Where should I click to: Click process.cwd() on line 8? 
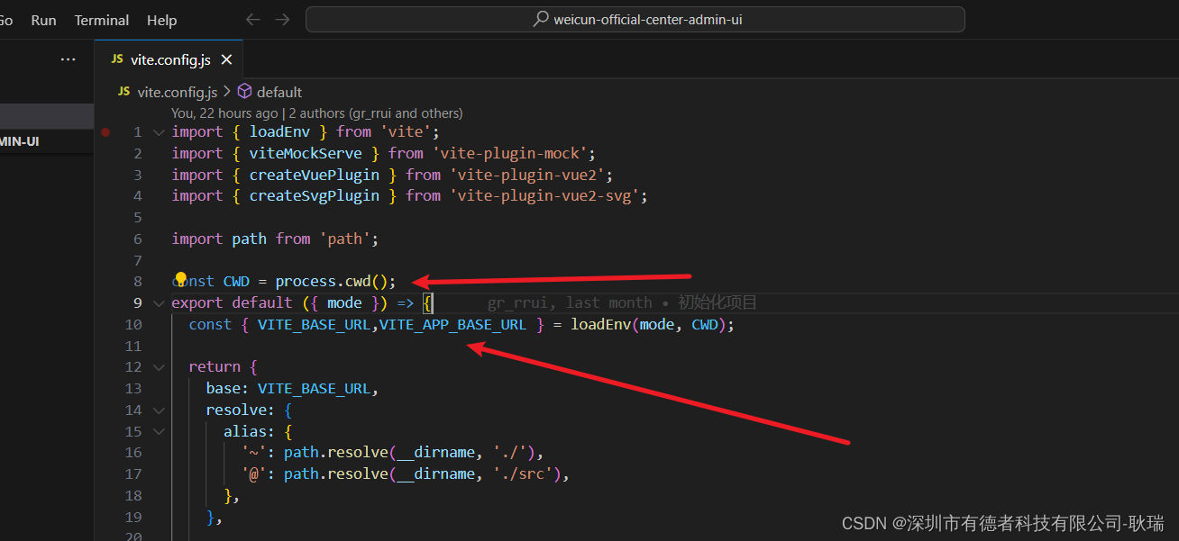(x=331, y=282)
